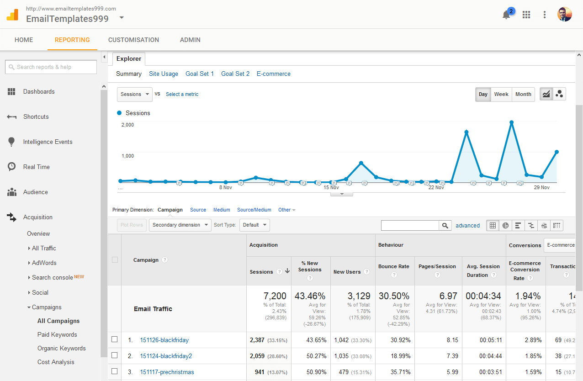Switch to pie chart view of campaigns
The height and width of the screenshot is (381, 583).
pyautogui.click(x=505, y=225)
